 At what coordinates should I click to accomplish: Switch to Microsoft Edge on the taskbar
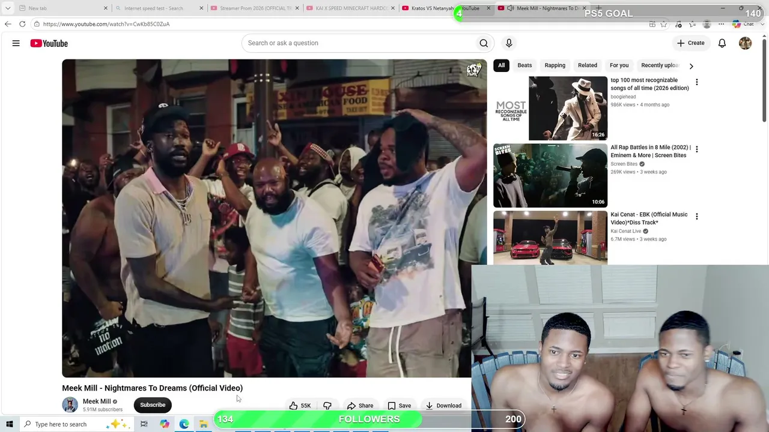pyautogui.click(x=184, y=424)
